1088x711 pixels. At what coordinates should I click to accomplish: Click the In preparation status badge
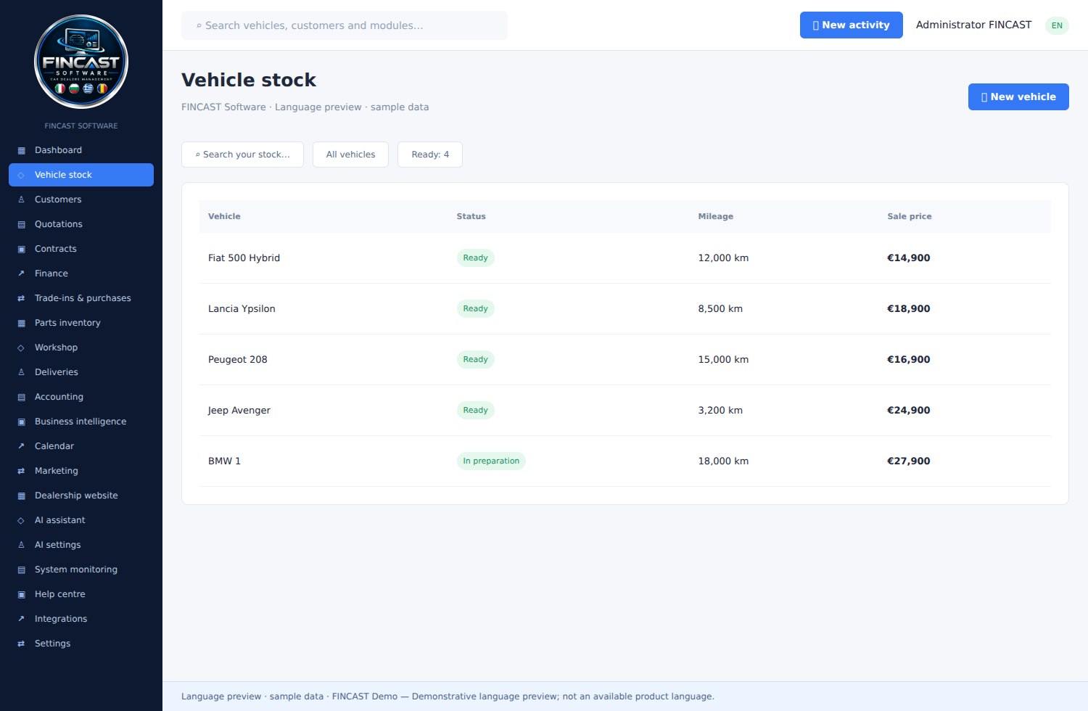click(x=491, y=461)
